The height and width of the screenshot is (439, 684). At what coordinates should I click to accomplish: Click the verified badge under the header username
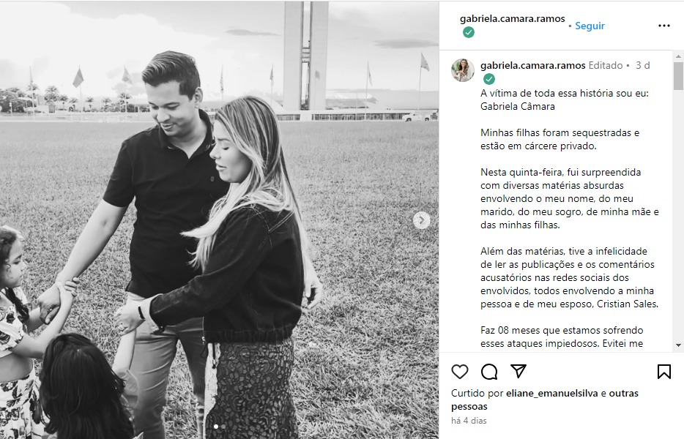[468, 33]
